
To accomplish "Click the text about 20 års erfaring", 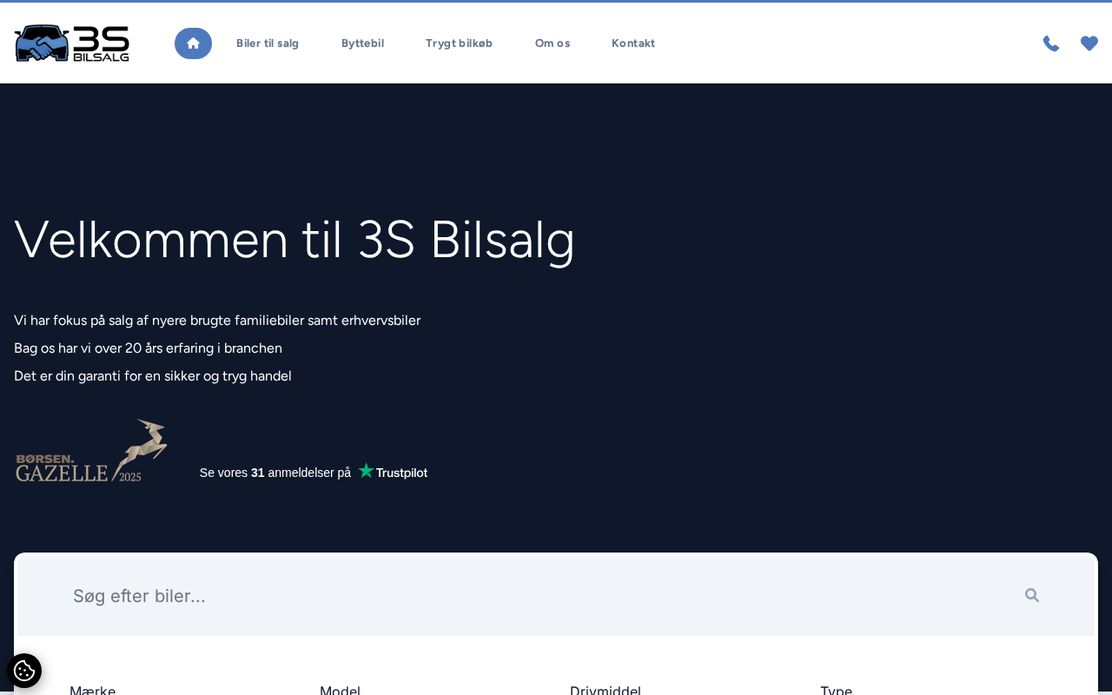I will coord(149,348).
